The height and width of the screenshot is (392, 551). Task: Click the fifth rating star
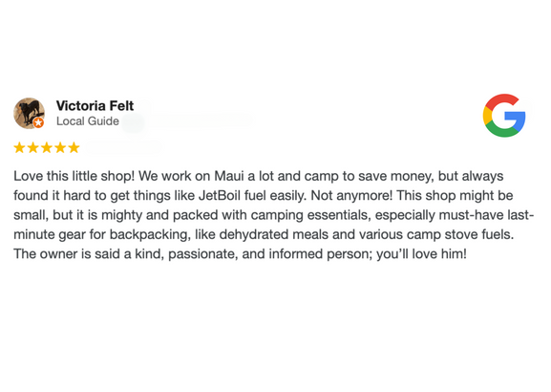tap(74, 147)
